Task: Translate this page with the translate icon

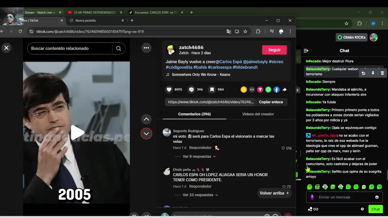Action: click(x=229, y=31)
